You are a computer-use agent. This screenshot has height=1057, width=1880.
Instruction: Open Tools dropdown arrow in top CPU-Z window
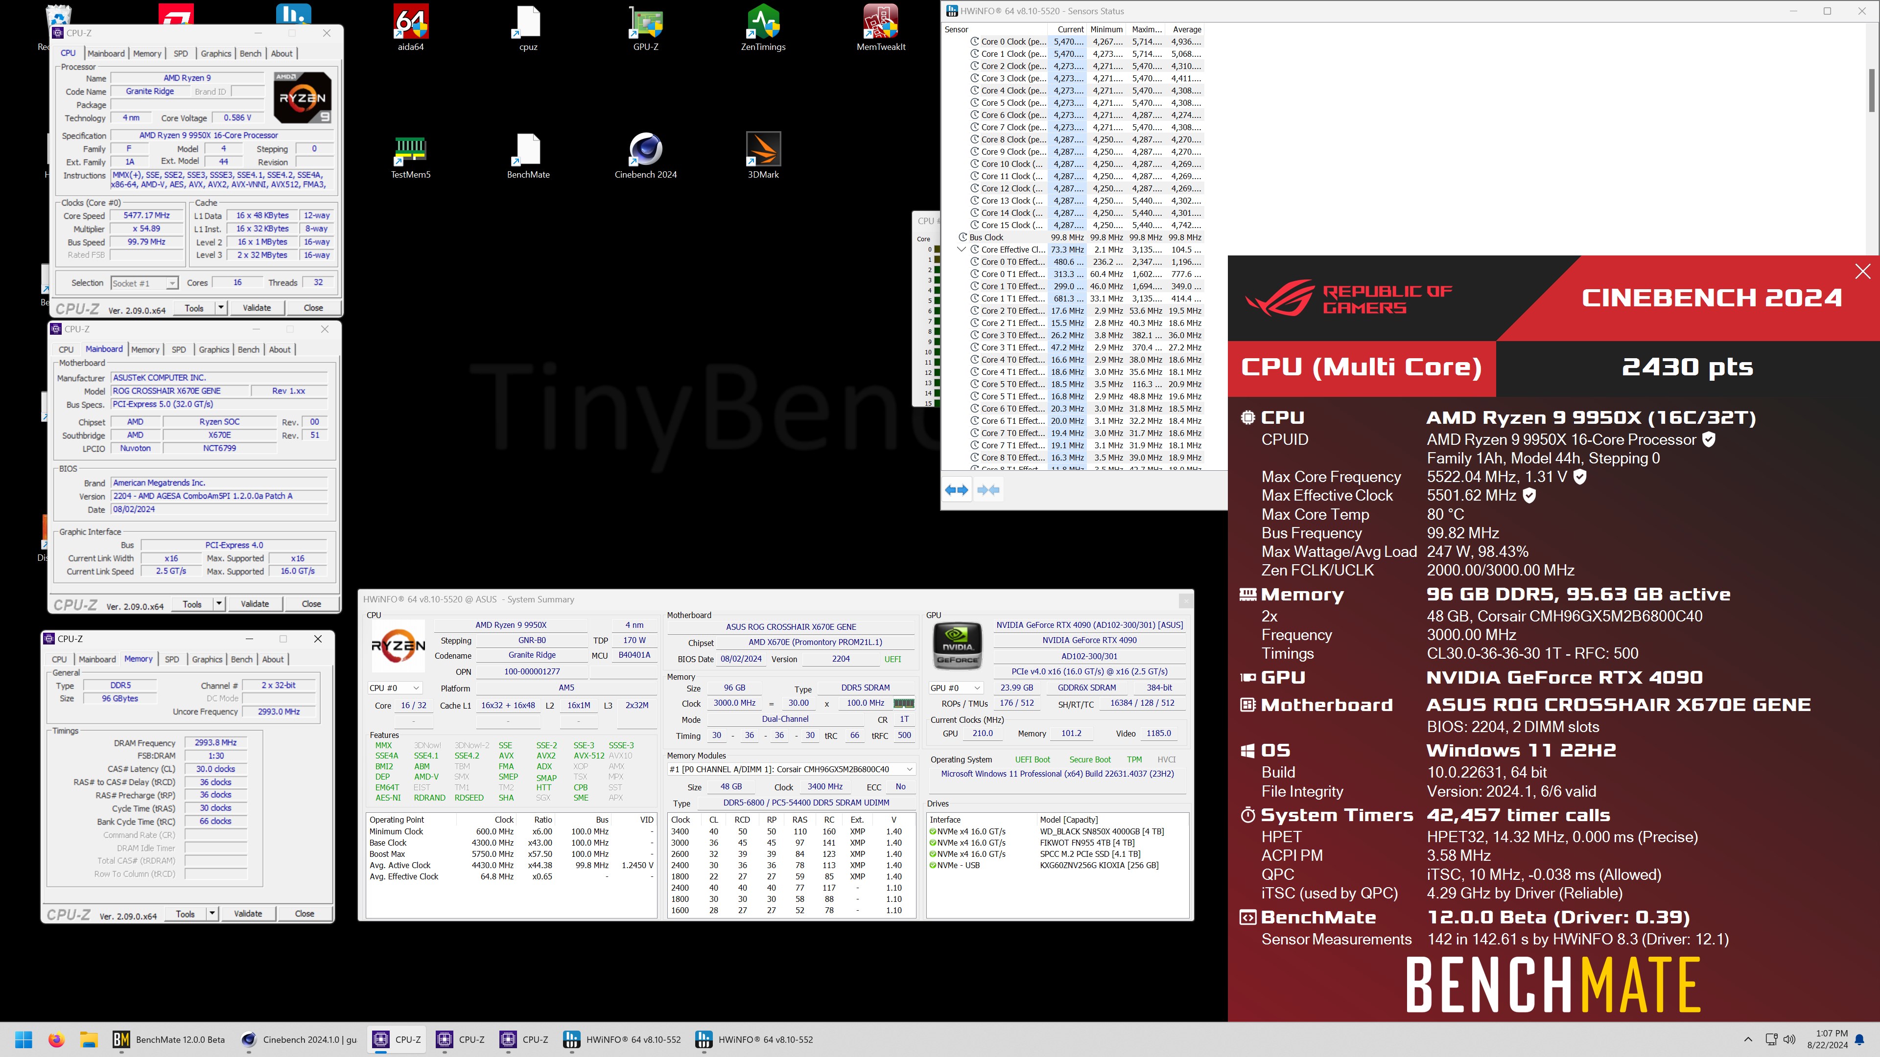pos(220,308)
